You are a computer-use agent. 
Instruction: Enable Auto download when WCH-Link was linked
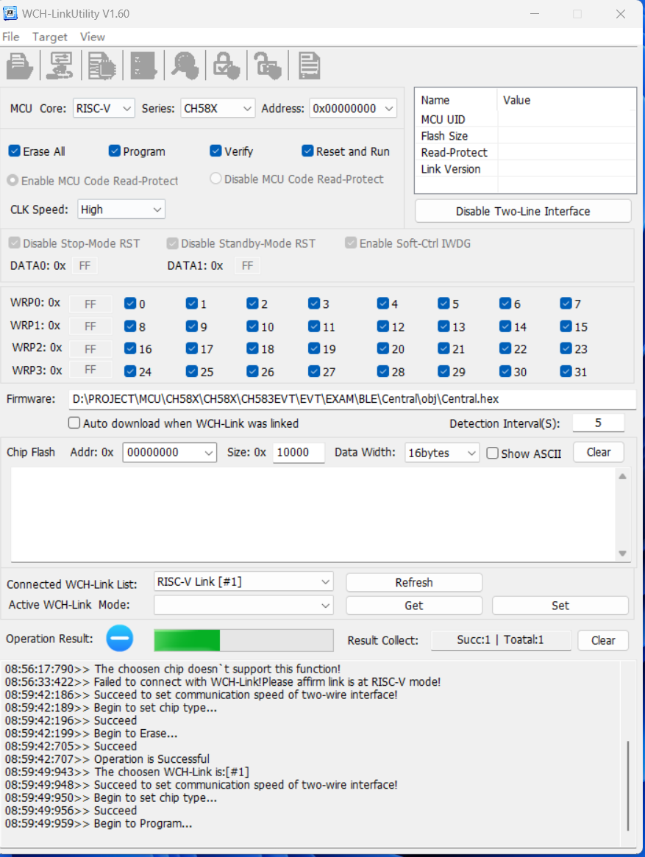click(x=74, y=423)
